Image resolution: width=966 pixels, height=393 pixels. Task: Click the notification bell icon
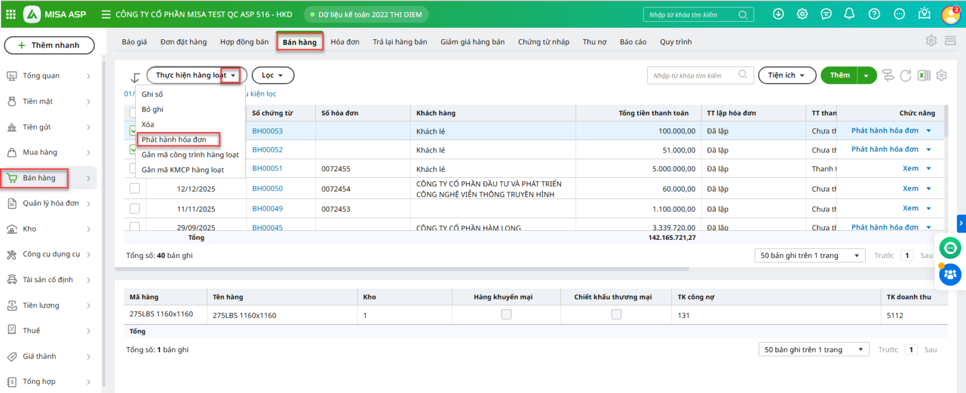(849, 14)
